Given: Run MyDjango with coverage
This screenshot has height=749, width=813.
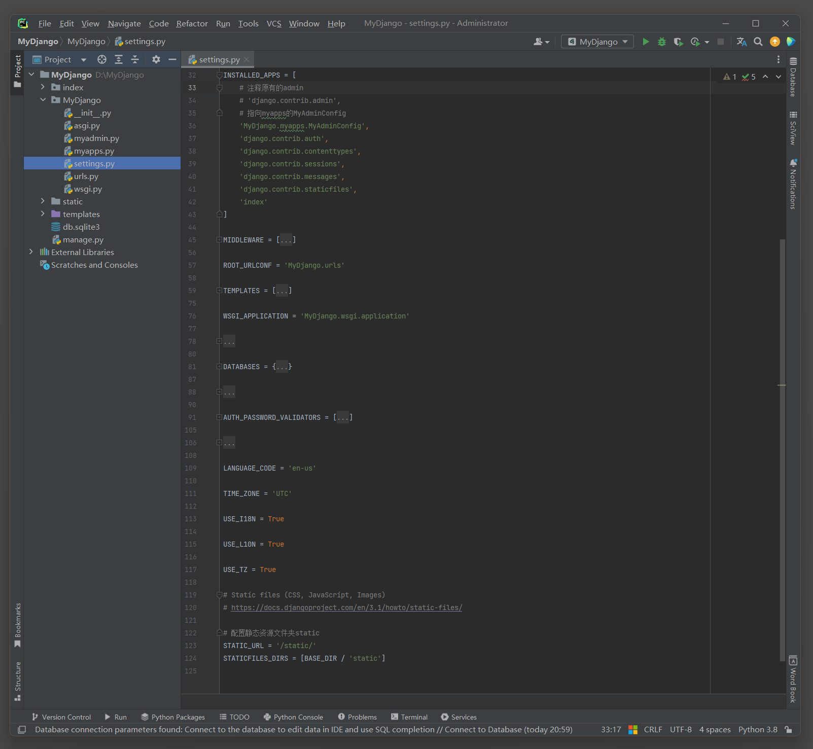Looking at the screenshot, I should click(678, 42).
